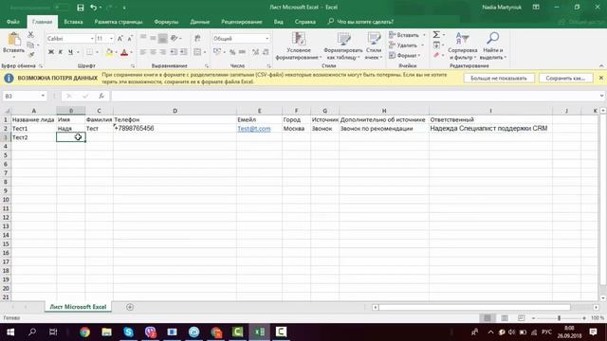The width and height of the screenshot is (607, 341).
Task: Dismiss the data loss warning bar
Action: pos(600,78)
